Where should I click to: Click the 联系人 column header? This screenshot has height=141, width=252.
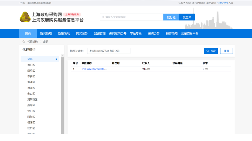[146, 63]
